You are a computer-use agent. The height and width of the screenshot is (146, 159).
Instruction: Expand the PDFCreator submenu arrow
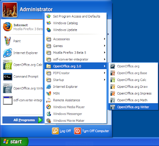(x=105, y=73)
